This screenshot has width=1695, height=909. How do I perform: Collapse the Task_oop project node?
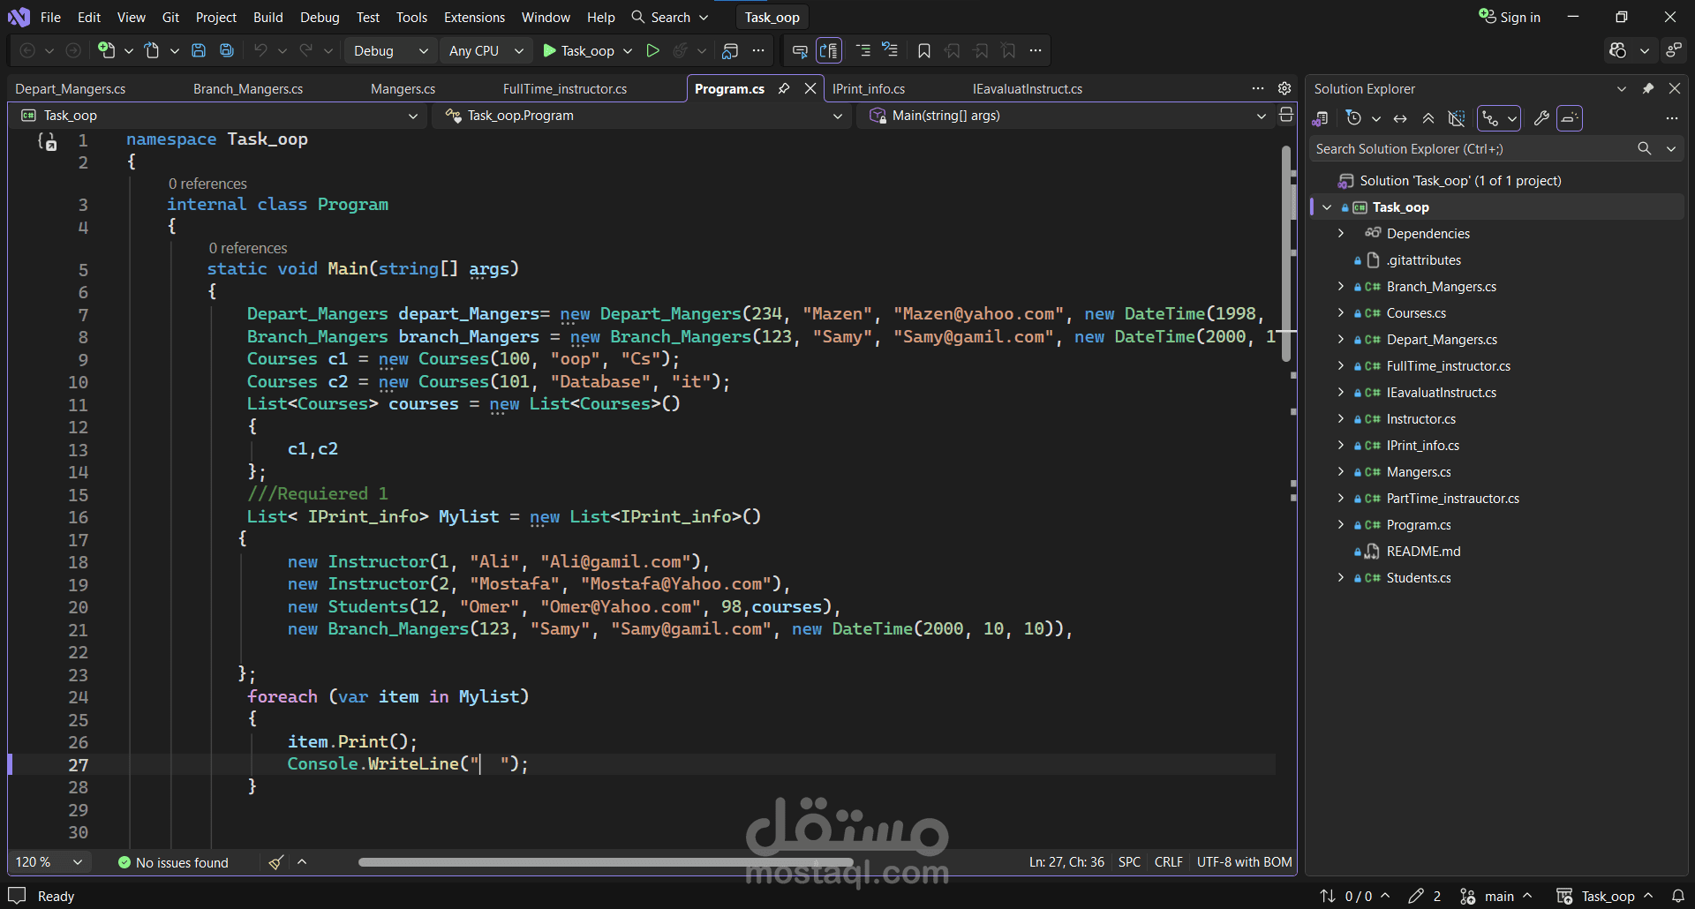click(1327, 207)
